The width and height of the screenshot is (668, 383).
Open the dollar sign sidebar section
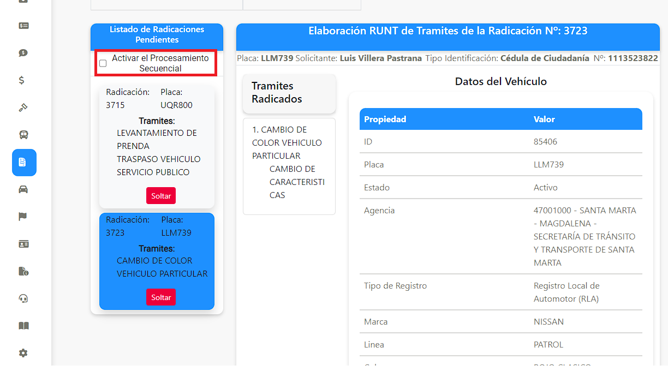[x=22, y=80]
